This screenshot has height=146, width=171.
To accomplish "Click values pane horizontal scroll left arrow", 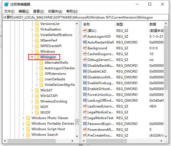I will 84,141.
